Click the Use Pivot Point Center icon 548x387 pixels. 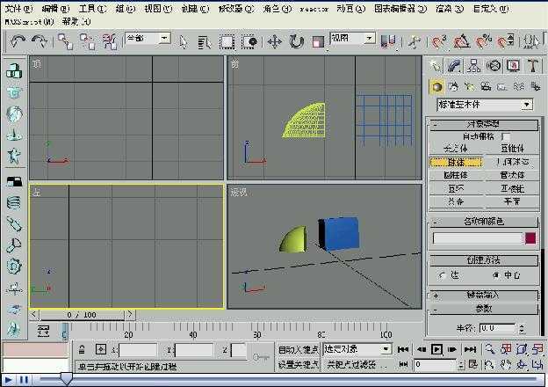click(x=388, y=41)
